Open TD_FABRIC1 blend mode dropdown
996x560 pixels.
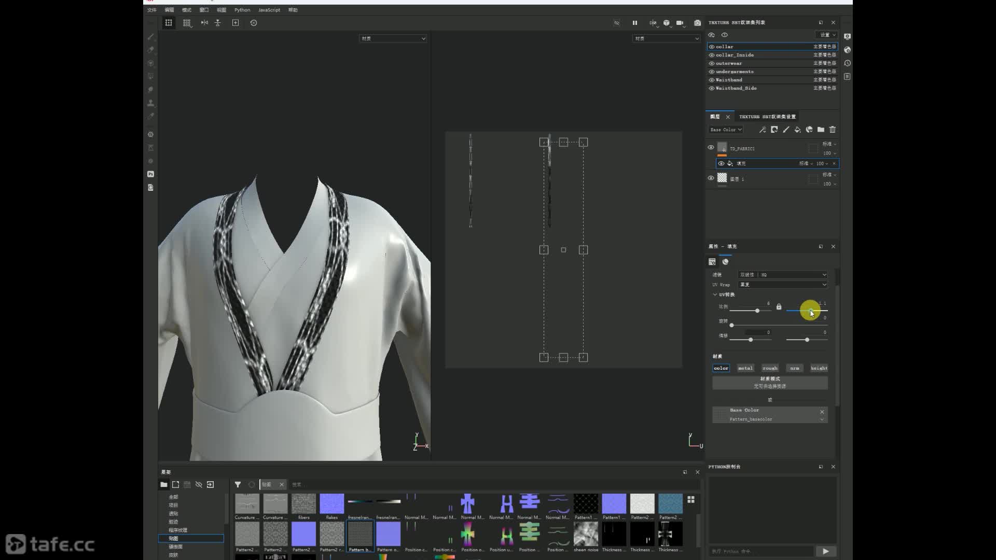tap(829, 144)
